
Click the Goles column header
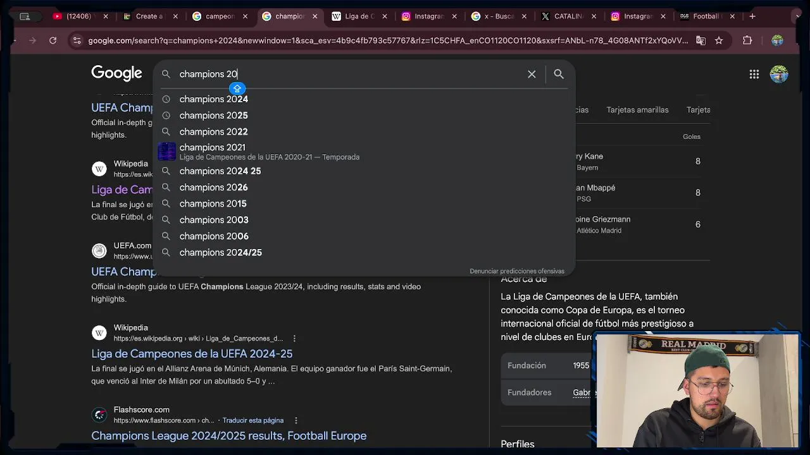[x=692, y=136]
